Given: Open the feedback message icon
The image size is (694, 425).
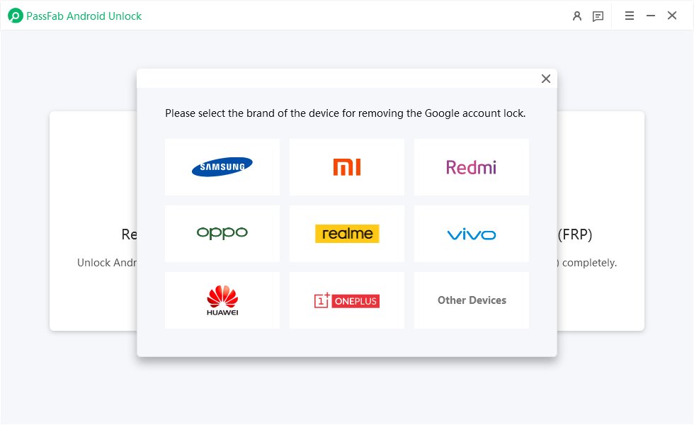Looking at the screenshot, I should tap(598, 16).
